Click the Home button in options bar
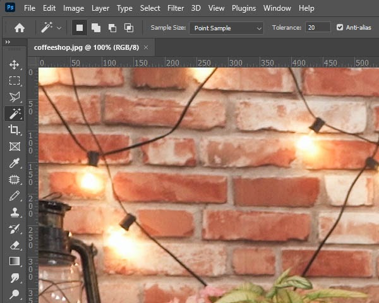 click(x=20, y=28)
